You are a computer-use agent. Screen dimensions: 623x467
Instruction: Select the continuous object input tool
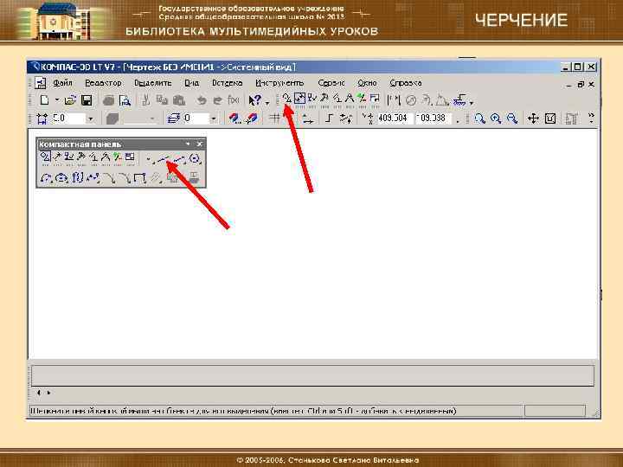[77, 178]
